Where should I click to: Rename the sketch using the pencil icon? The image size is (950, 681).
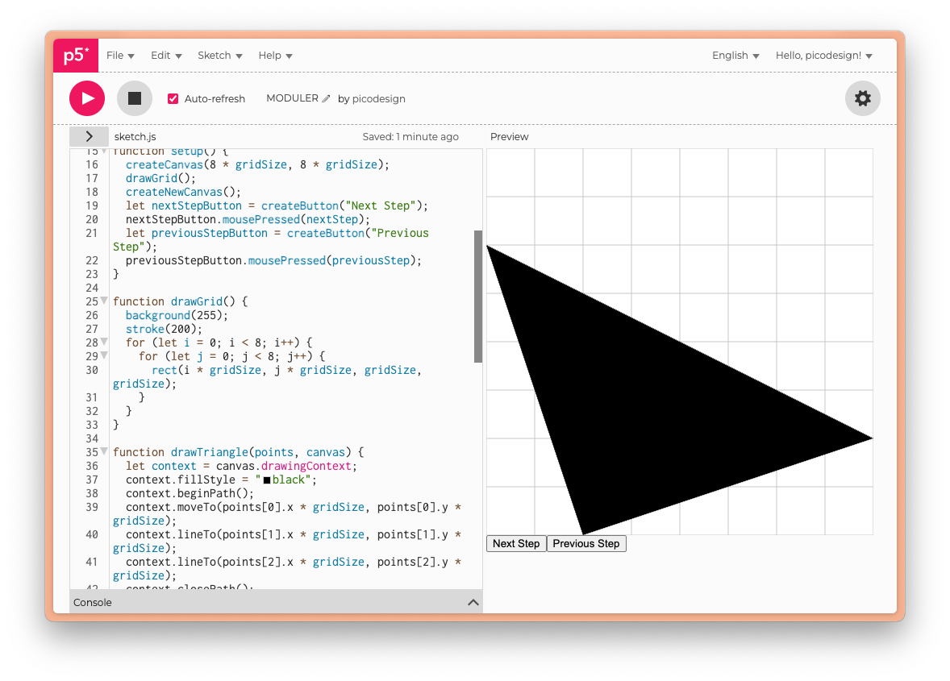pos(326,97)
